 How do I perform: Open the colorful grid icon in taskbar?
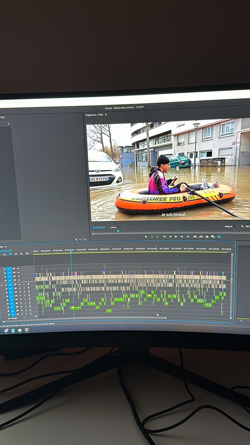click(x=27, y=330)
